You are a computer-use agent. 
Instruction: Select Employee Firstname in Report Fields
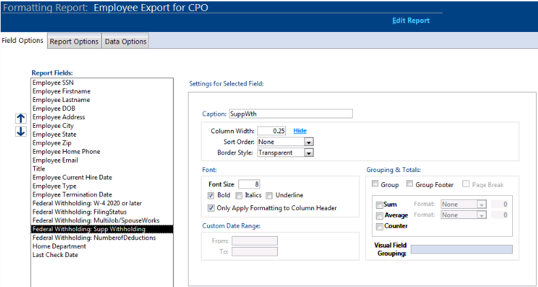click(x=102, y=91)
